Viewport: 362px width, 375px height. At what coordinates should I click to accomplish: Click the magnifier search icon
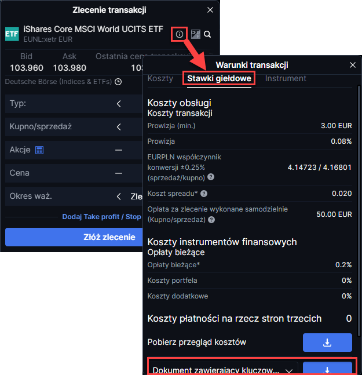point(207,34)
